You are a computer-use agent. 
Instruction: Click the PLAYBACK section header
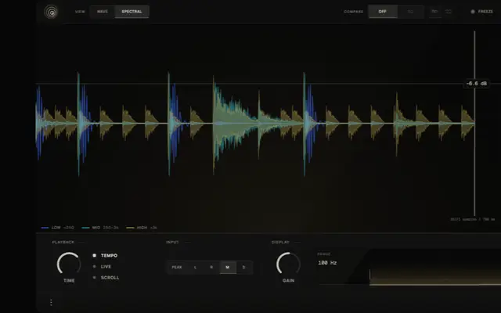click(63, 242)
